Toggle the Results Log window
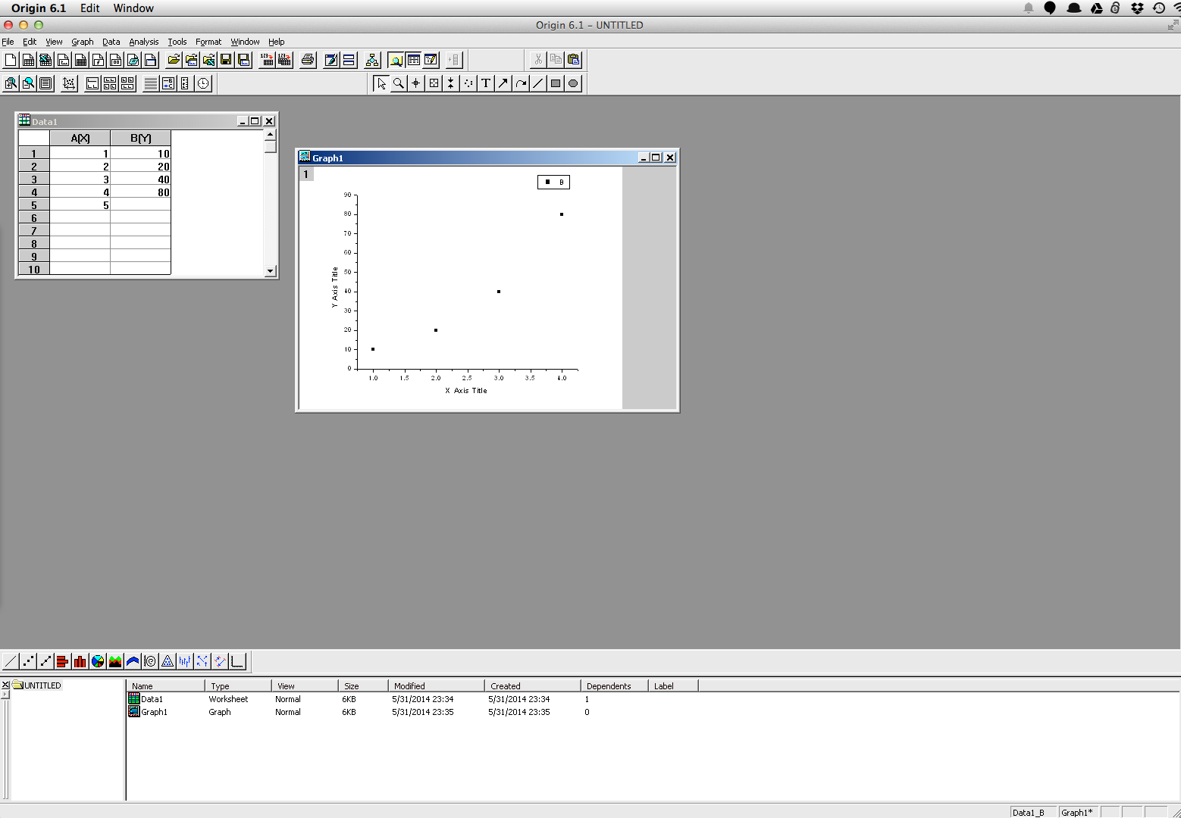The image size is (1181, 818). pos(413,60)
